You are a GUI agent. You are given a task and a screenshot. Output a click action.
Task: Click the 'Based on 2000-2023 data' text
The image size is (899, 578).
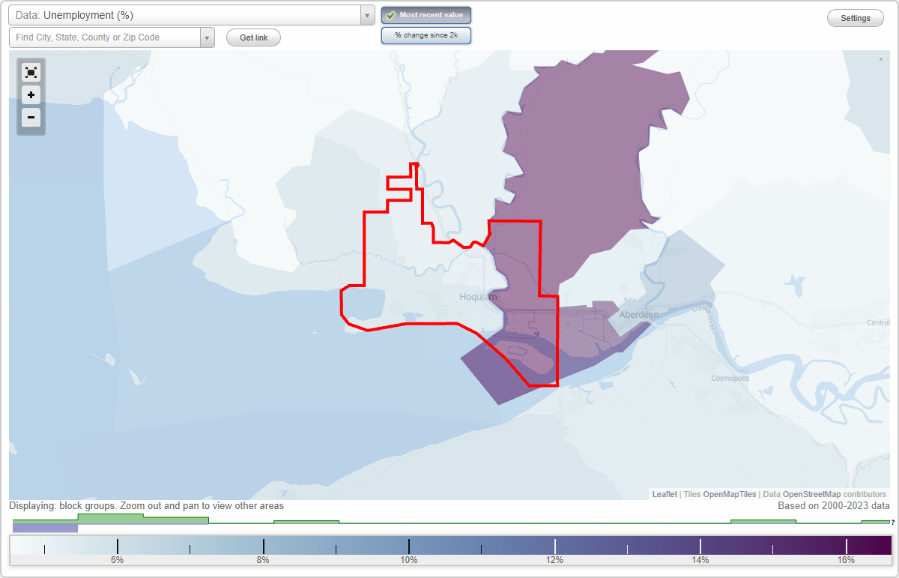point(834,506)
